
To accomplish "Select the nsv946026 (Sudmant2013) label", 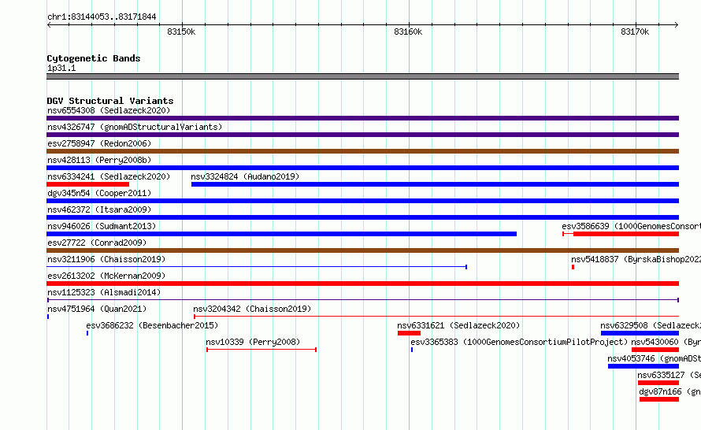I will pos(102,226).
